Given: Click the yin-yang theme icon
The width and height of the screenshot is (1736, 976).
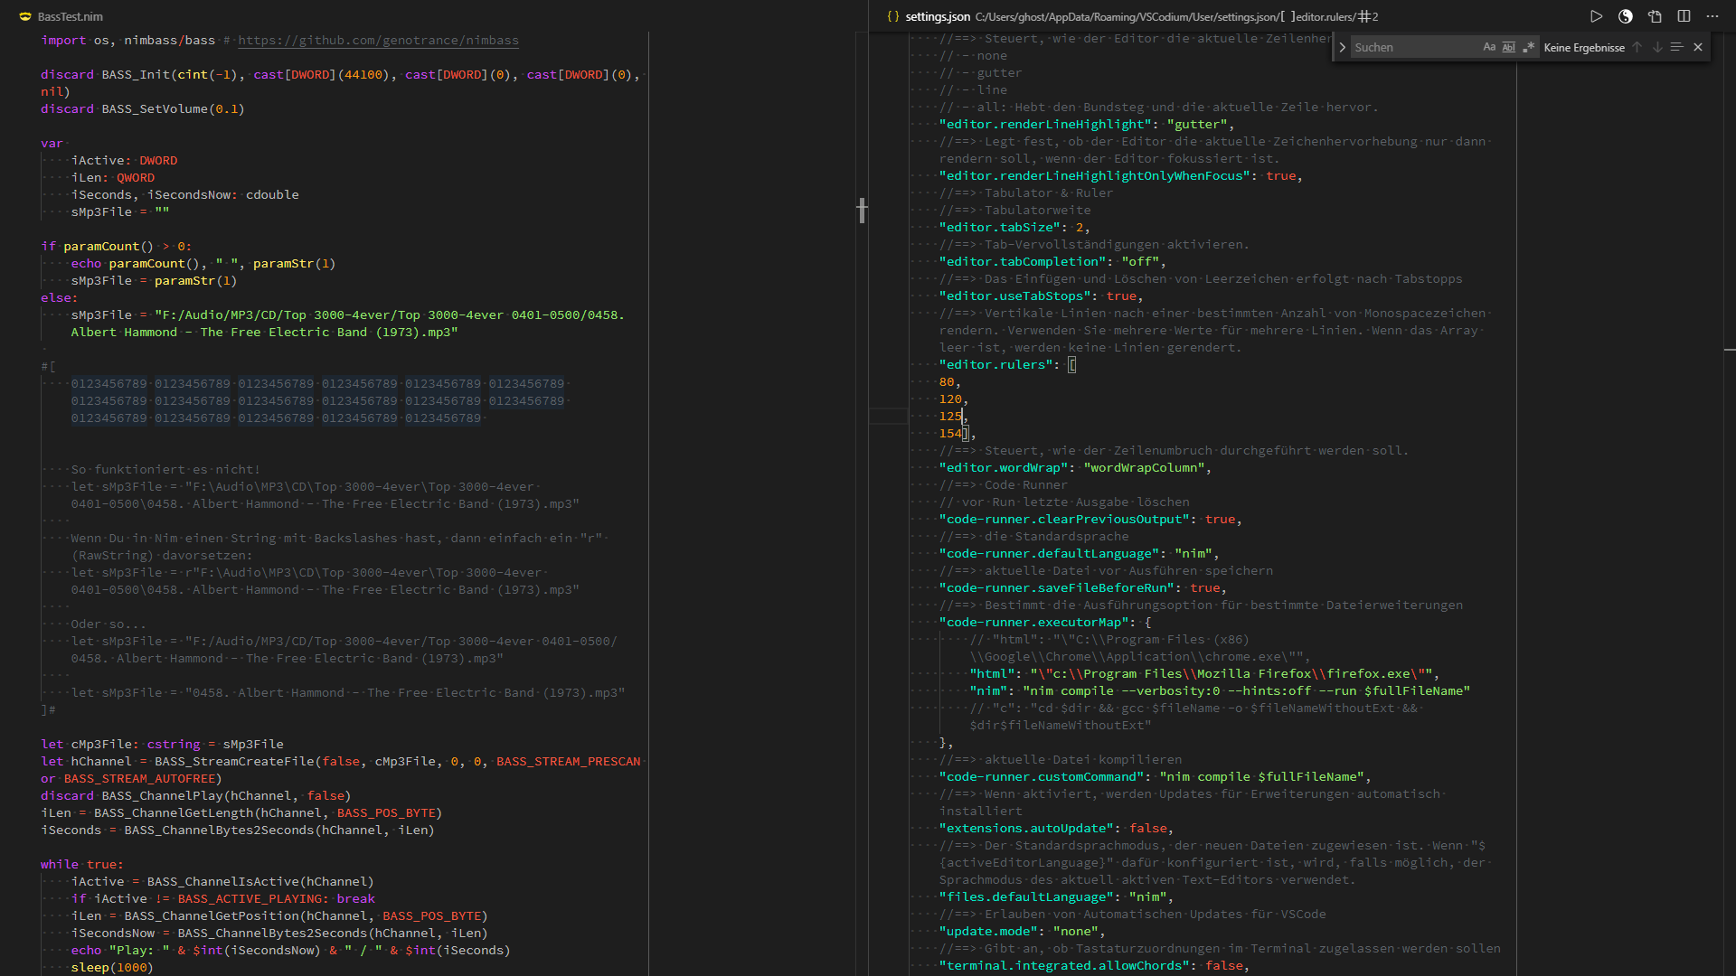Looking at the screenshot, I should (1625, 16).
